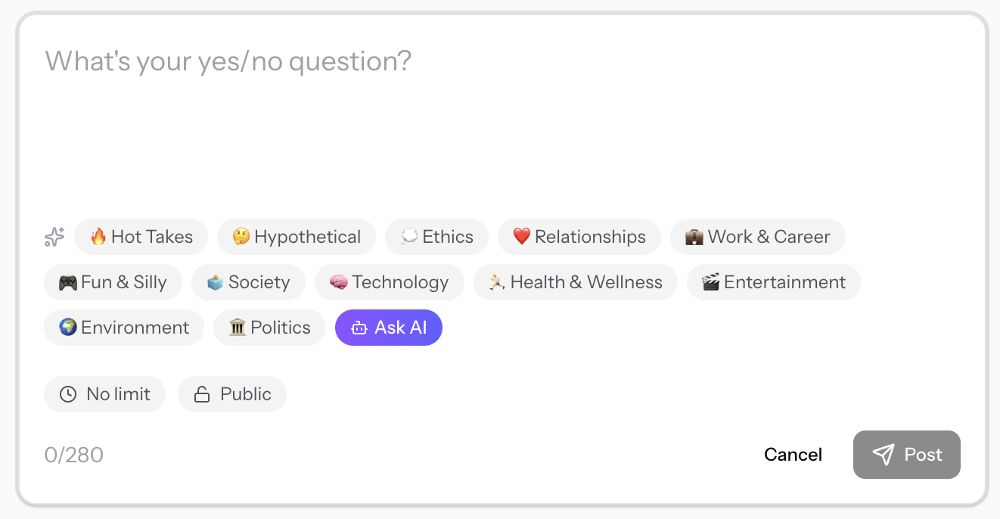This screenshot has height=519, width=1000.
Task: Select the Politics category
Action: pos(269,327)
